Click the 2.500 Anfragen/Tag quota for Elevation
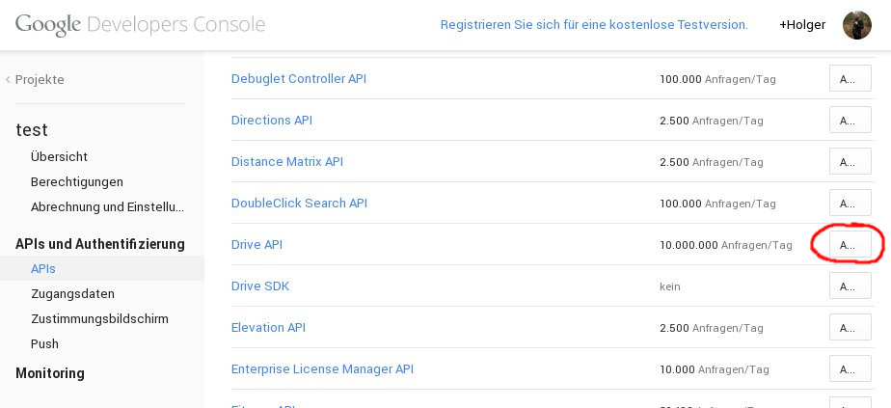The height and width of the screenshot is (408, 891). (712, 329)
